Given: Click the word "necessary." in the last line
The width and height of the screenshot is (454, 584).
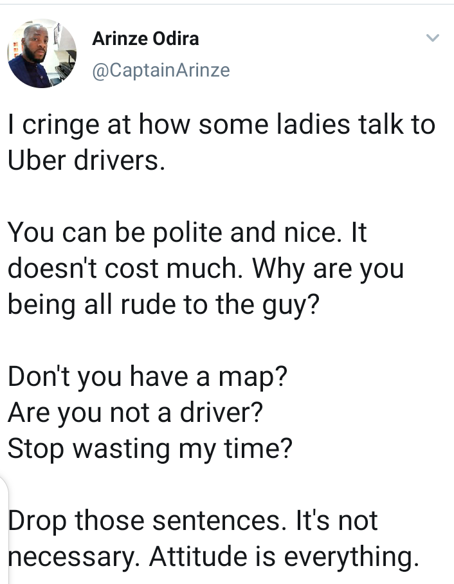Looking at the screenshot, I should pos(74,558).
